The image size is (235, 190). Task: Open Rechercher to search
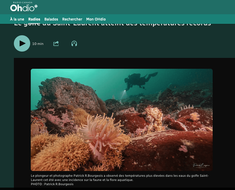coord(72,19)
